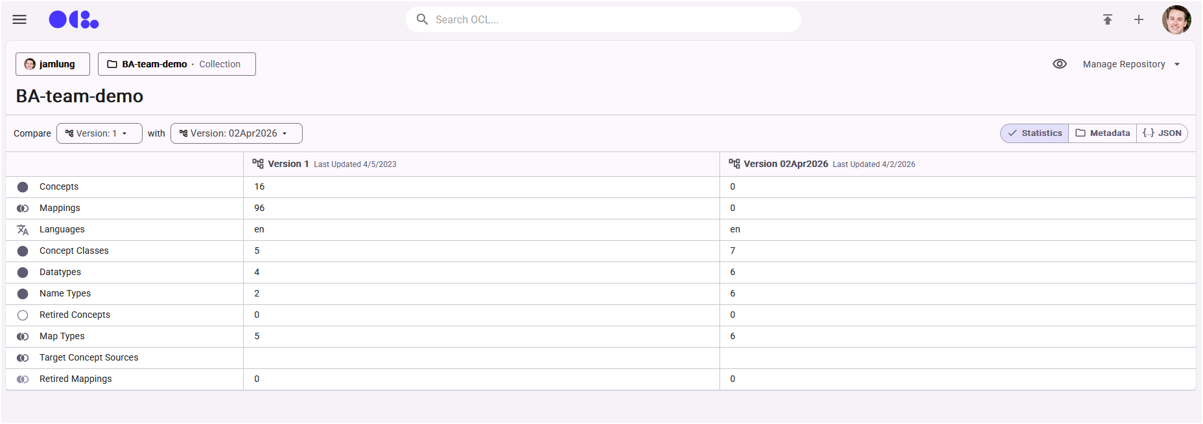Viewport: 1203px width, 424px height.
Task: Click the plus create icon
Action: click(x=1138, y=19)
